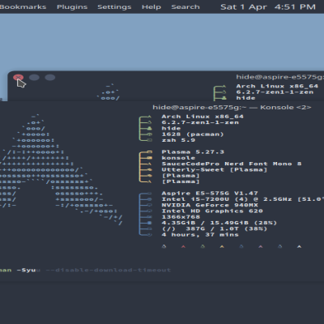Click the SauceCodePro Nerd Font Mono 8 text
Viewport: 324px width, 324px height.
tap(232, 164)
